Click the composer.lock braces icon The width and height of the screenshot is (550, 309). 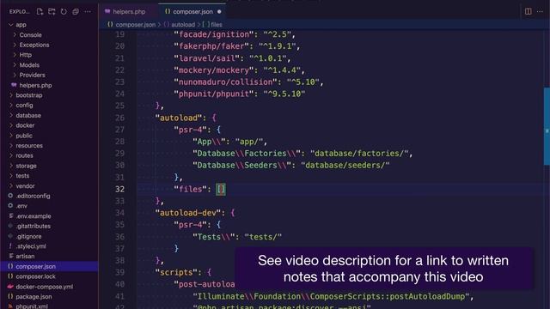10,276
